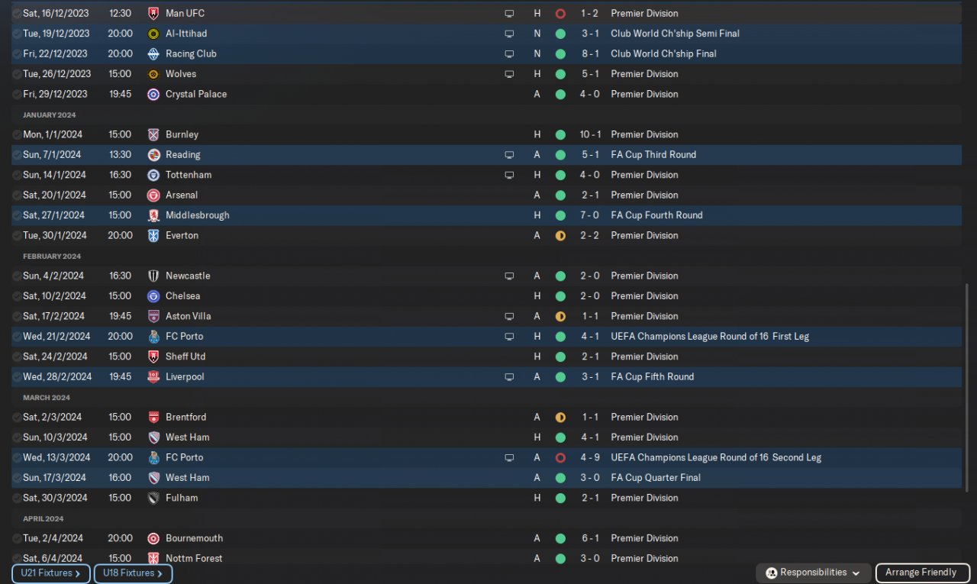
Task: Open the Responsibilities dropdown
Action: point(813,573)
